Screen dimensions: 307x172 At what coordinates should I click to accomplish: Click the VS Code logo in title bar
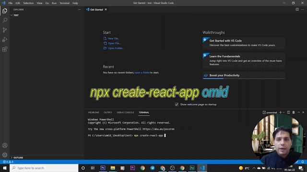[3, 3]
